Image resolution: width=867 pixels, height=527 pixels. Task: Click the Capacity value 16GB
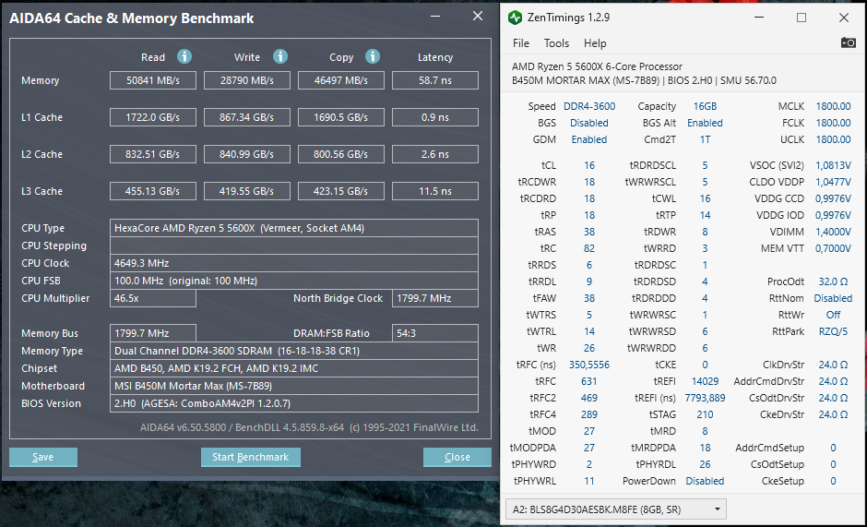pyautogui.click(x=705, y=106)
